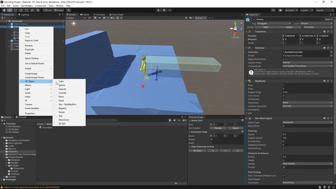Open Culling Mode dropdown
This screenshot has height=189, width=336.
307,66
